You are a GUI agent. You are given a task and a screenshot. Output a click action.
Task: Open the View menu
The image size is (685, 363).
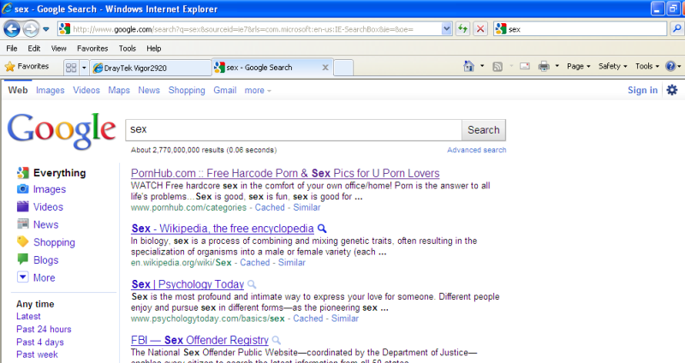coord(58,49)
